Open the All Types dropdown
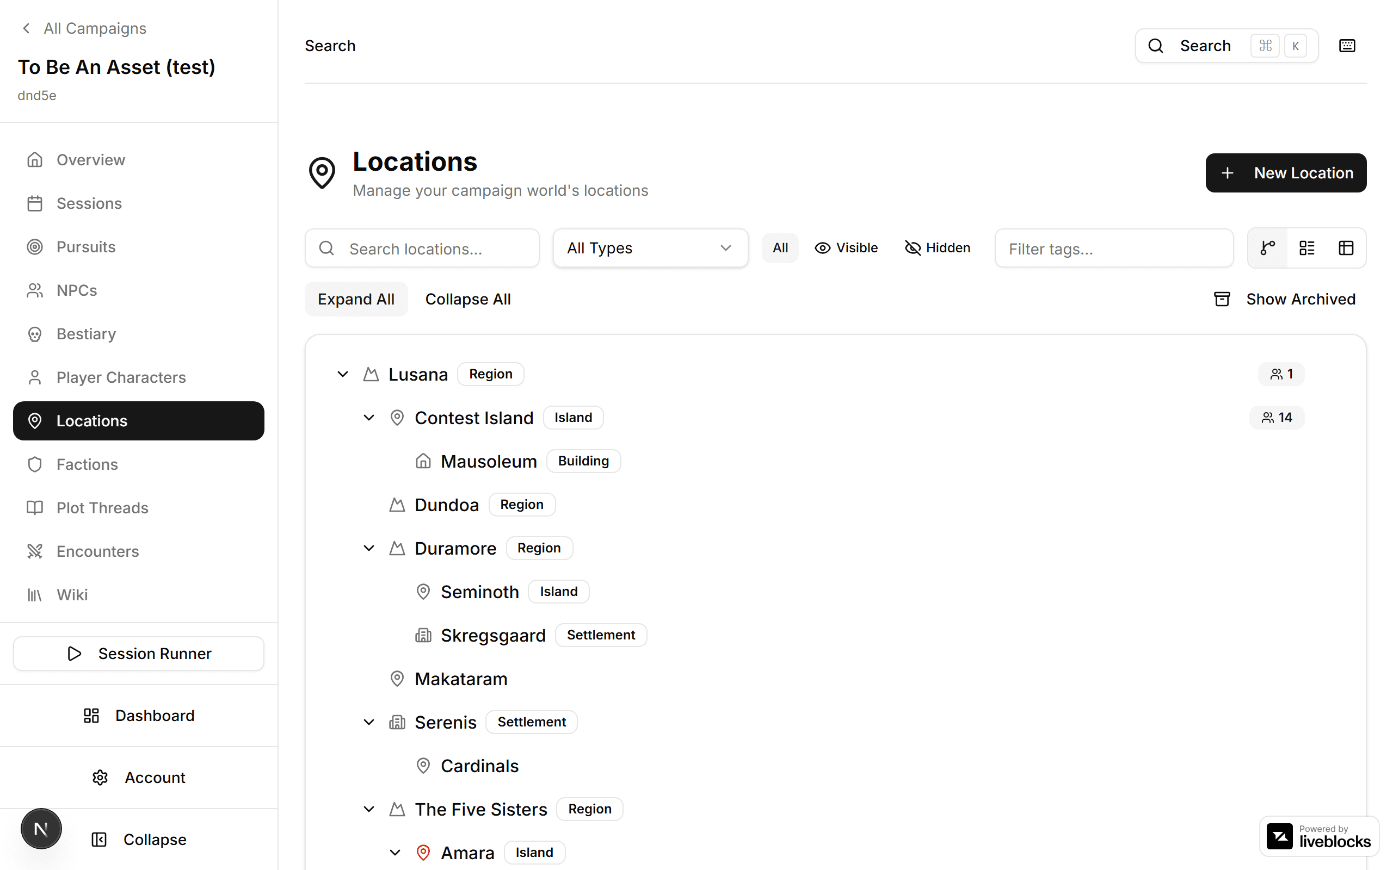 point(650,248)
